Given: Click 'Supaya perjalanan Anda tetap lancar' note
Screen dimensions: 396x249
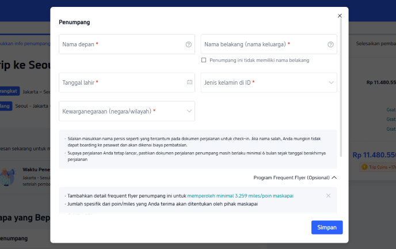Looking at the screenshot, I should tap(196, 156).
